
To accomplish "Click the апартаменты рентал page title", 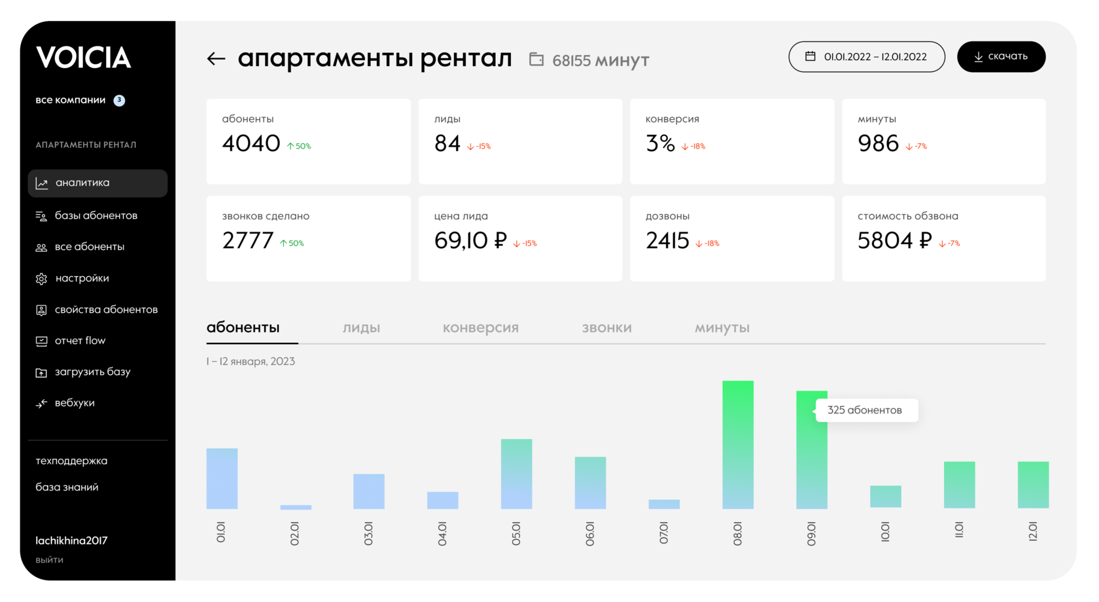I will (x=374, y=59).
